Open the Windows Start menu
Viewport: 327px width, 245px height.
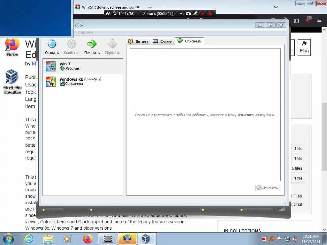point(9,239)
